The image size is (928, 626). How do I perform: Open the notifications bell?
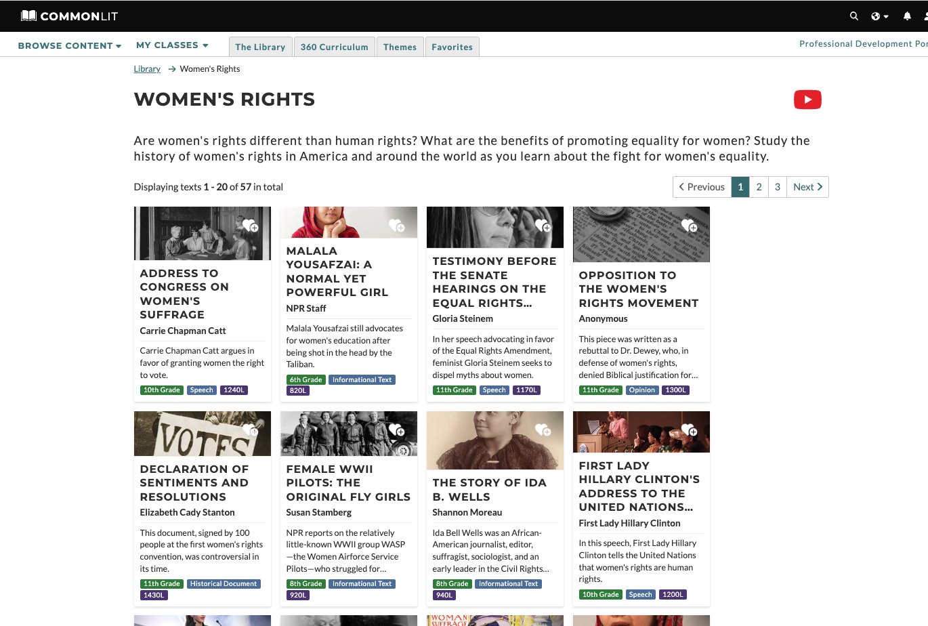click(907, 16)
